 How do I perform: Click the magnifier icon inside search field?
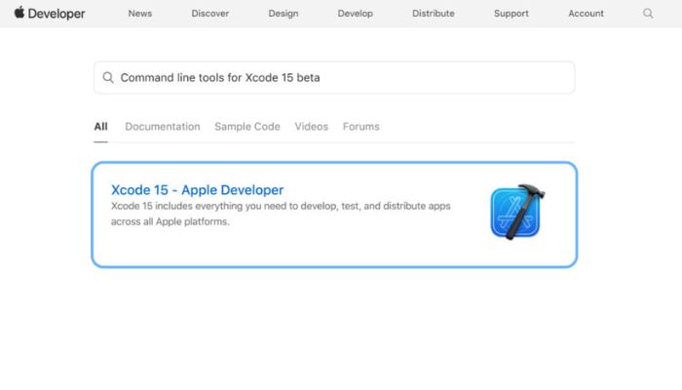(x=108, y=77)
